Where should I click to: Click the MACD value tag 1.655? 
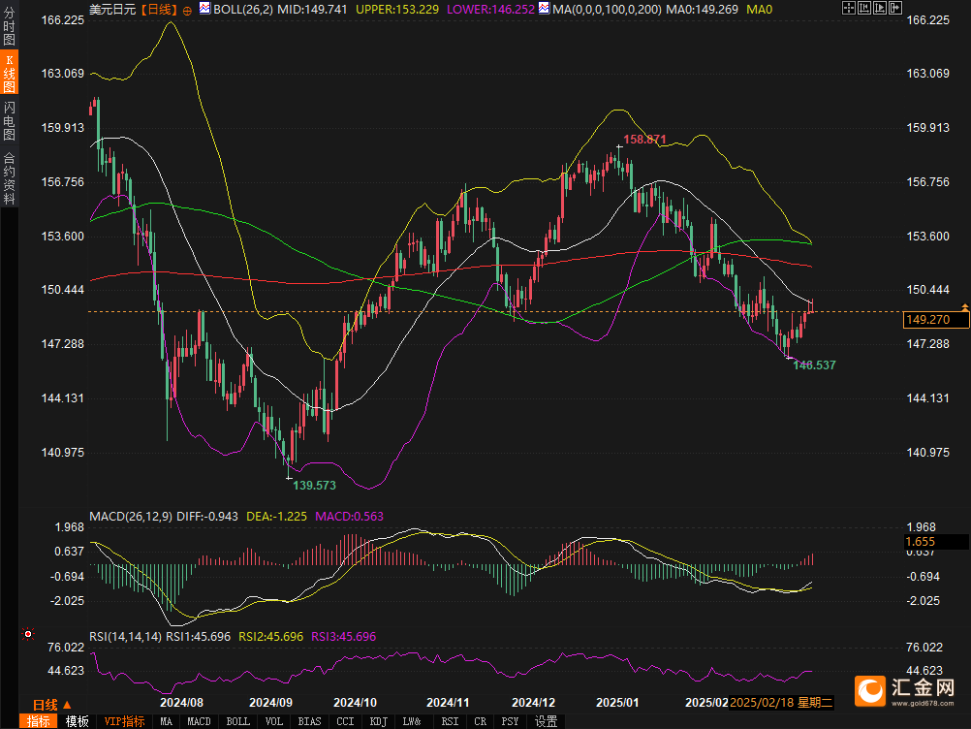936,542
